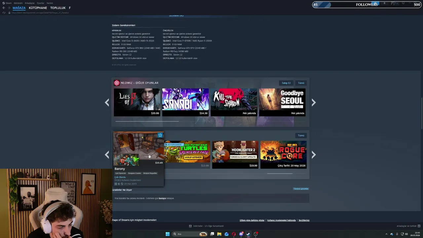
Task: Open Lies of P game card
Action: click(137, 102)
